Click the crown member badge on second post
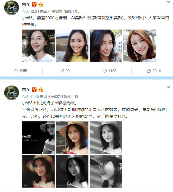 (x=41, y=90)
